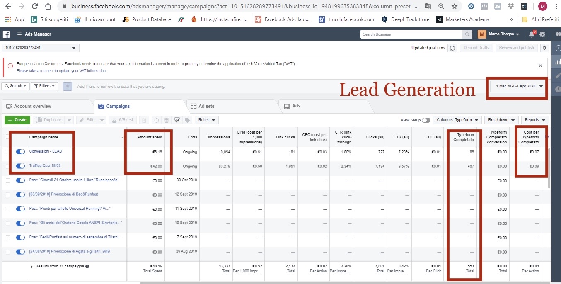Click the search magnifier in Search Business
This screenshot has height=284, width=561.
coord(467,34)
